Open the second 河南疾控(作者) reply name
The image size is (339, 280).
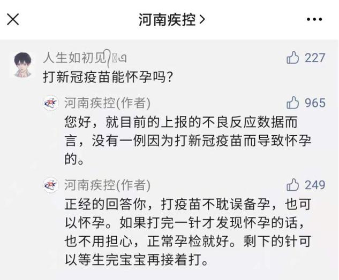pyautogui.click(x=107, y=185)
